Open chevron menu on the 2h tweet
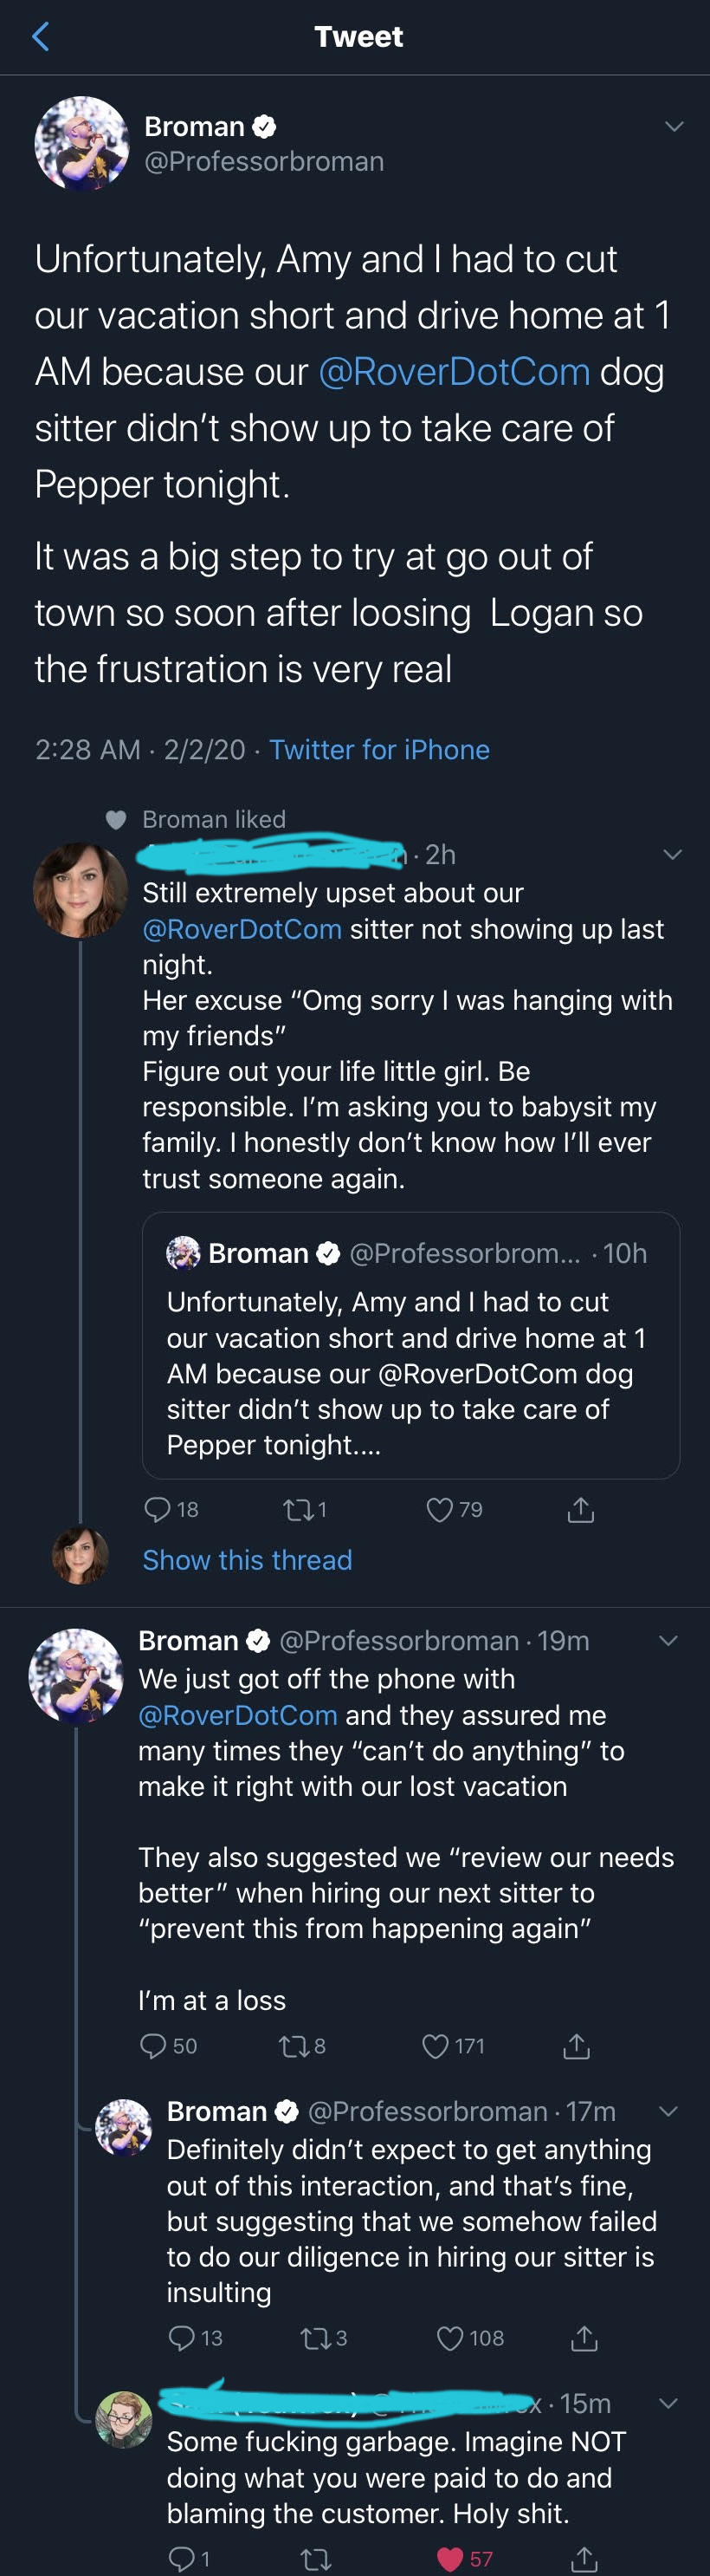The width and height of the screenshot is (710, 2576). click(672, 854)
